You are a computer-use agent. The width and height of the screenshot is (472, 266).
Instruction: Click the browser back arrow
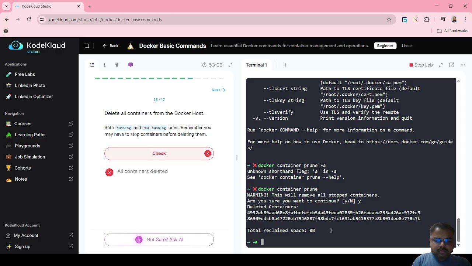tap(7, 20)
